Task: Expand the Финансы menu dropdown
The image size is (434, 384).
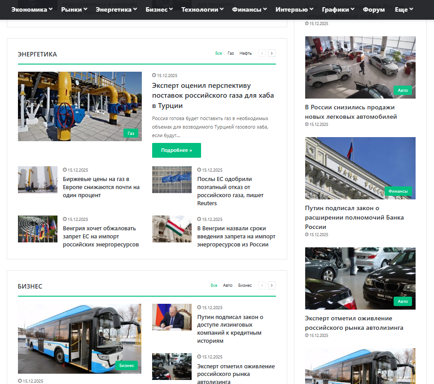Action: coord(250,9)
